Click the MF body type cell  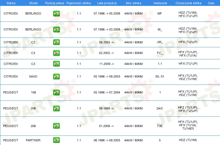[160, 13]
